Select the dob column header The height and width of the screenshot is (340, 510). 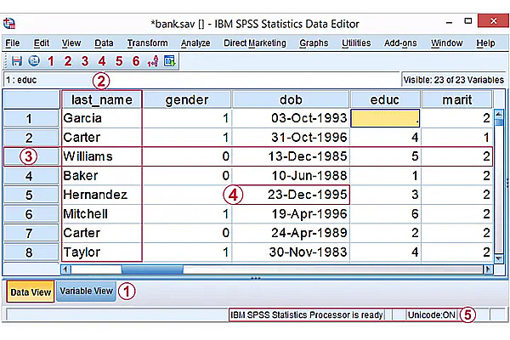tap(291, 99)
